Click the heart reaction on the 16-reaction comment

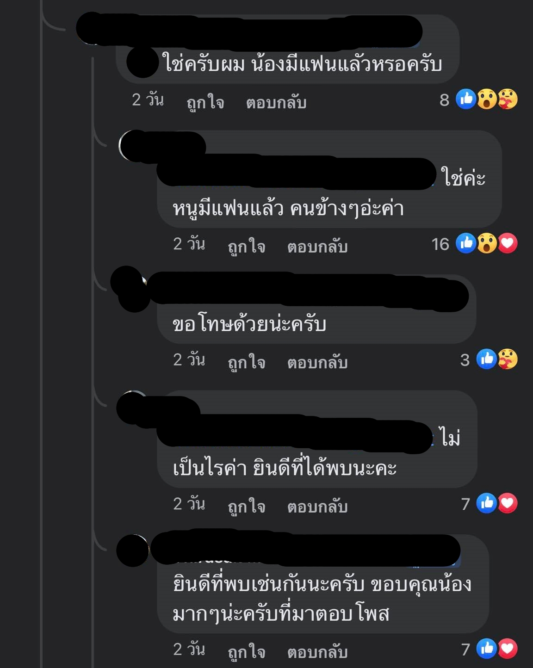pyautogui.click(x=508, y=243)
